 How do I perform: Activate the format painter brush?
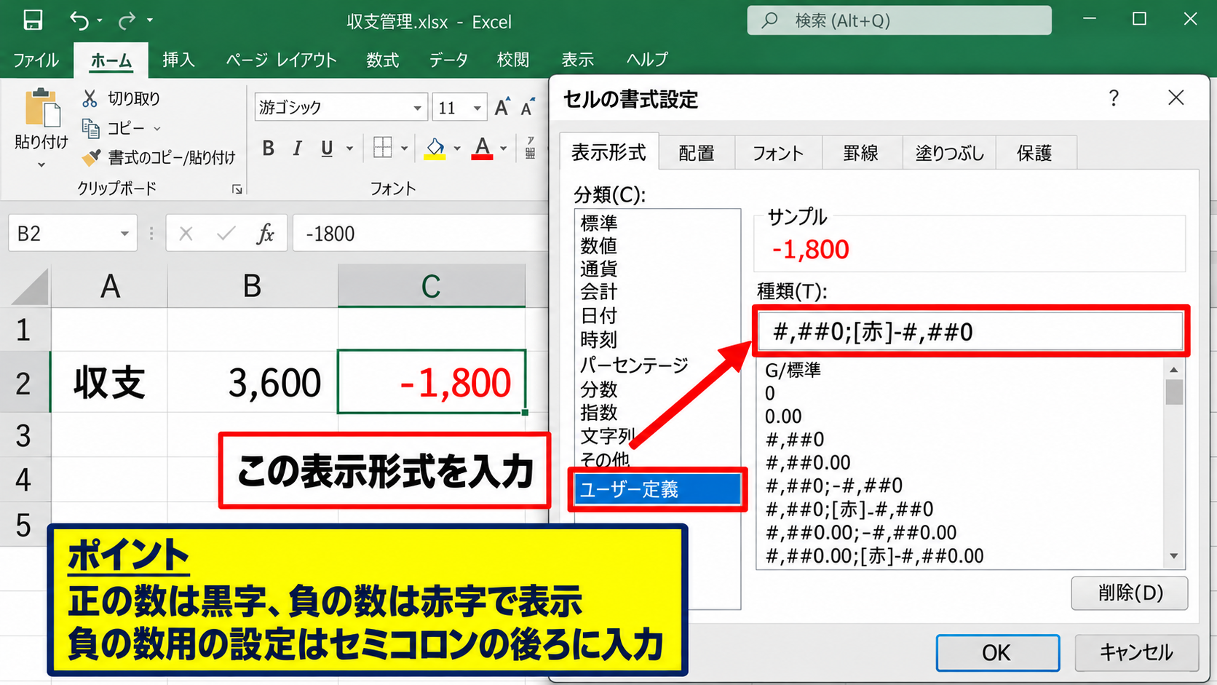tap(91, 157)
